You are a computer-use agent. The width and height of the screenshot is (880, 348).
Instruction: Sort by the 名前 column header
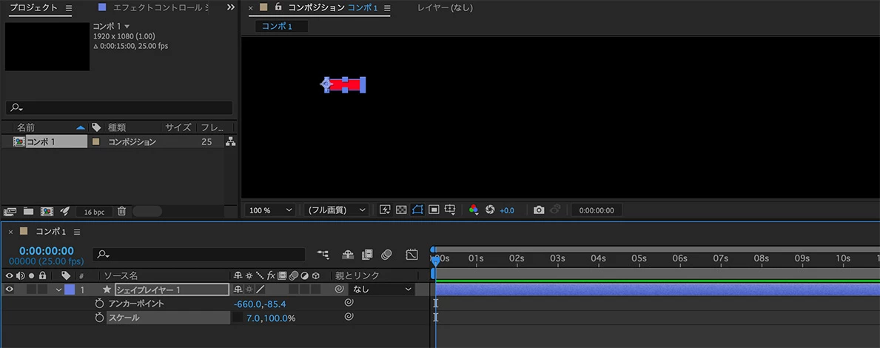pyautogui.click(x=26, y=127)
